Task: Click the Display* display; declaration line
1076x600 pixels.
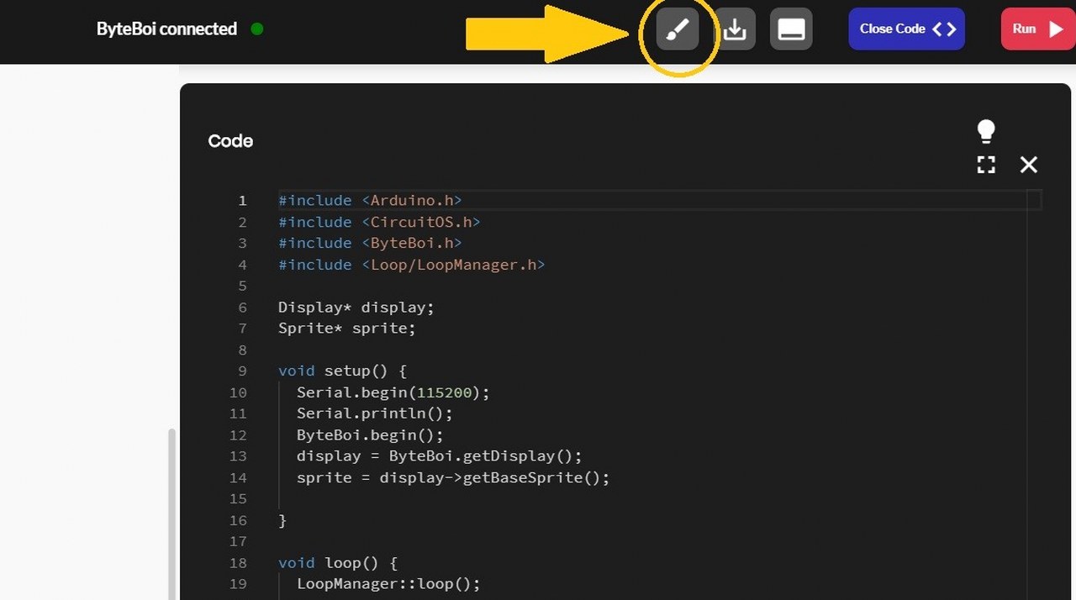Action: [356, 307]
